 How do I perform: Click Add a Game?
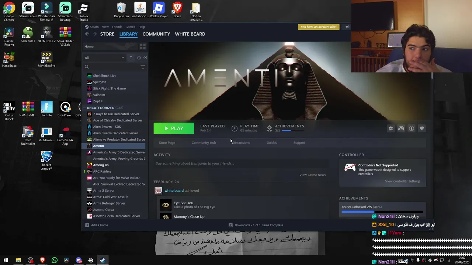pyautogui.click(x=97, y=225)
